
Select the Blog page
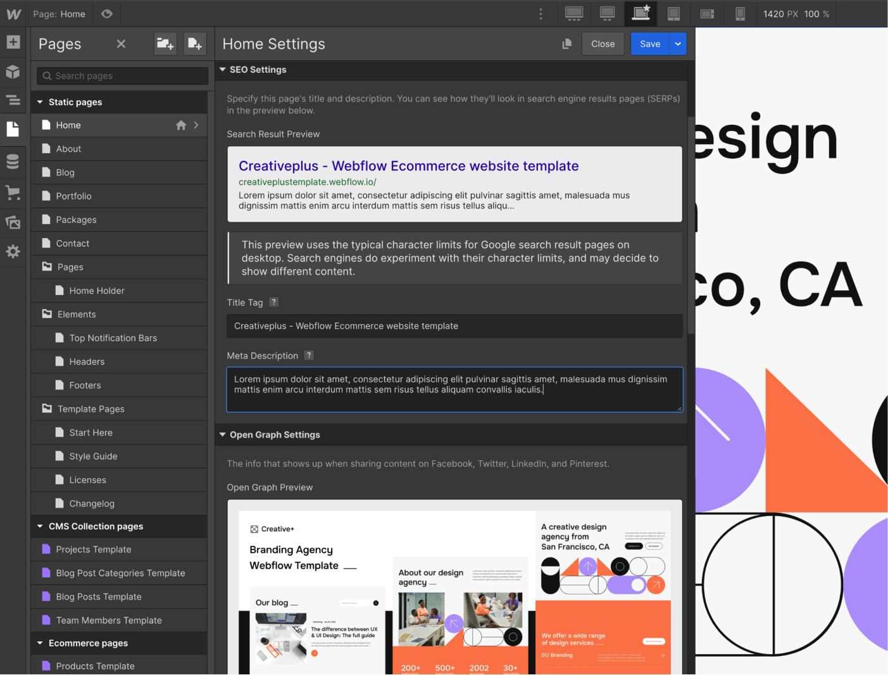click(119, 172)
